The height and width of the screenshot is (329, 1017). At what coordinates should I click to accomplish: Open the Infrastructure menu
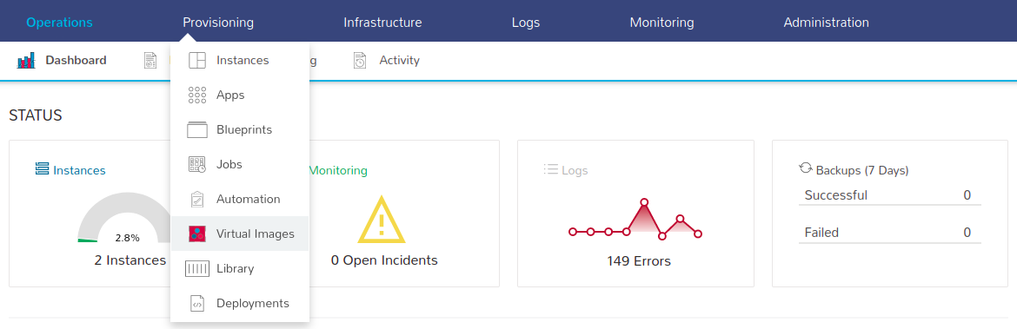(382, 23)
